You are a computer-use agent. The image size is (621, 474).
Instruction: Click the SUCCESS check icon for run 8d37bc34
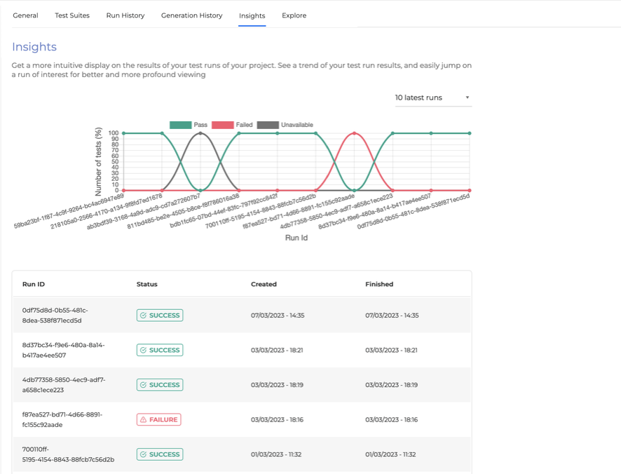point(144,350)
